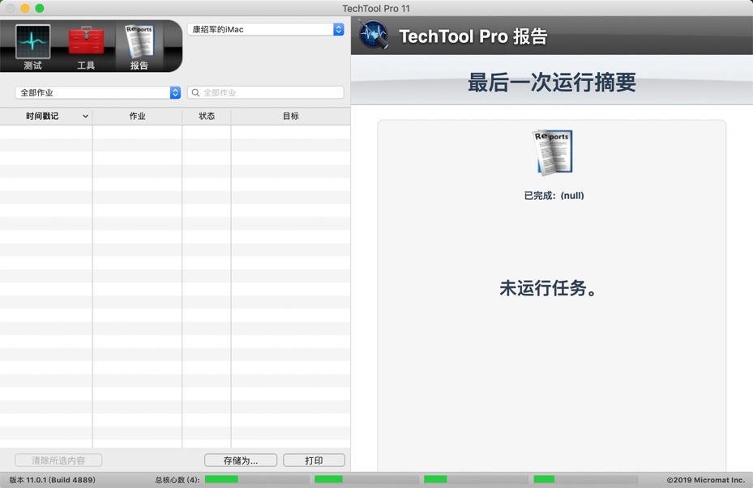Image resolution: width=753 pixels, height=488 pixels.
Task: Click the magnifier icon in the search field
Action: pyautogui.click(x=195, y=92)
